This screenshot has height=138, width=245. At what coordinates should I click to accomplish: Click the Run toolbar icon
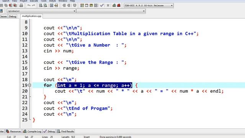click(87, 5)
